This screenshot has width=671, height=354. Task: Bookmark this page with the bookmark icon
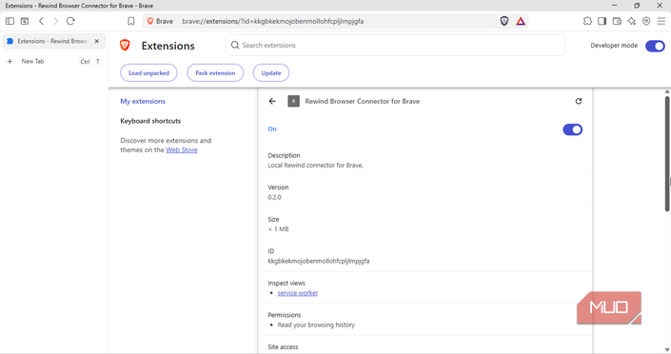pos(131,21)
